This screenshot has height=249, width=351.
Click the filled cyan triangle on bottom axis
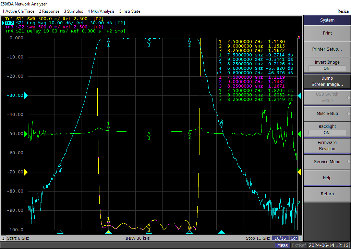222,232
